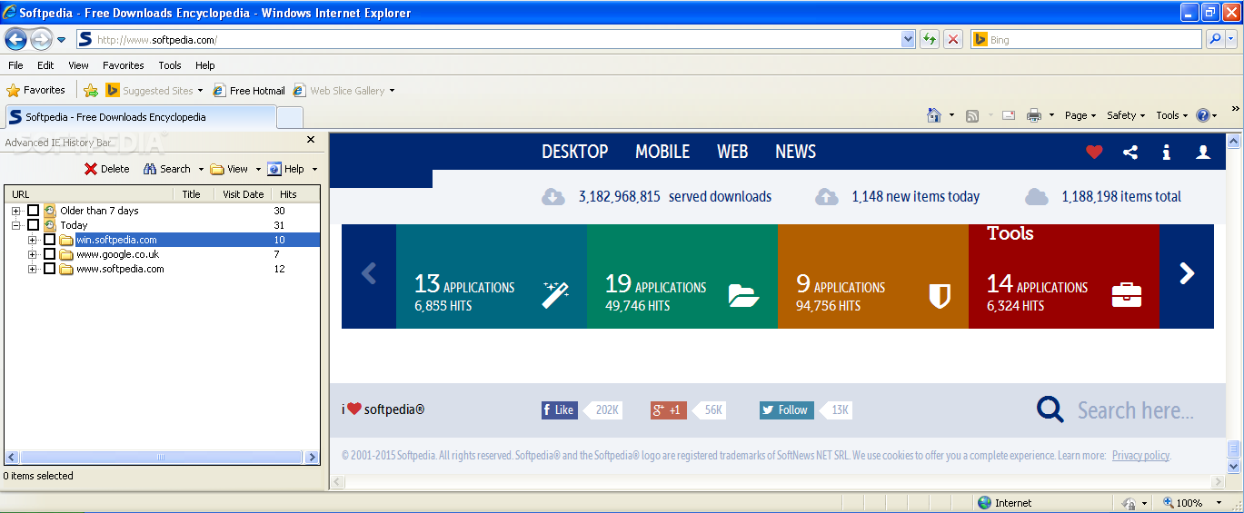Click the Print printer icon
The width and height of the screenshot is (1244, 513).
coord(1034,115)
